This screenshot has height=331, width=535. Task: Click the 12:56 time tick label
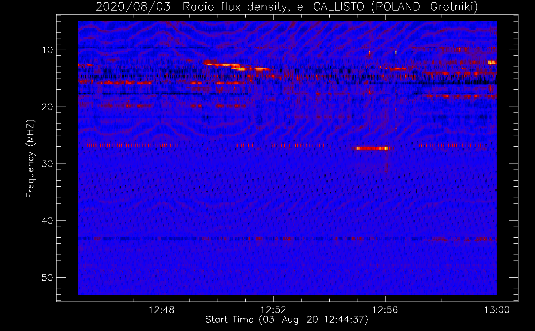click(x=385, y=310)
